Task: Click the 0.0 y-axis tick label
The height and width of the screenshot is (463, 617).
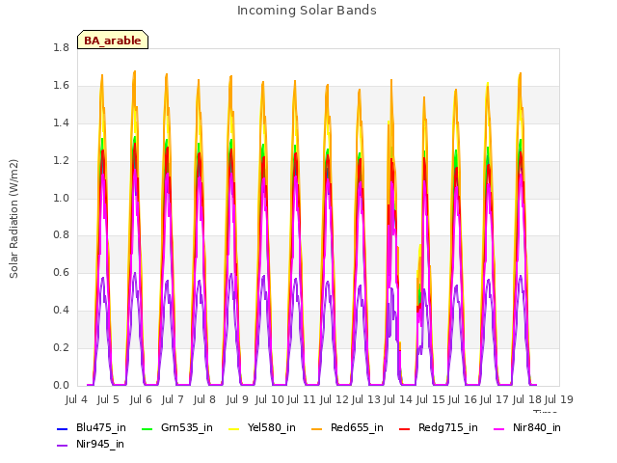Action: click(x=62, y=386)
